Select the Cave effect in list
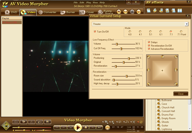 pyautogui.click(x=164, y=104)
